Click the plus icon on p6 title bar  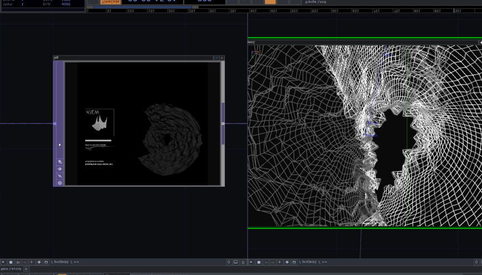[222, 58]
